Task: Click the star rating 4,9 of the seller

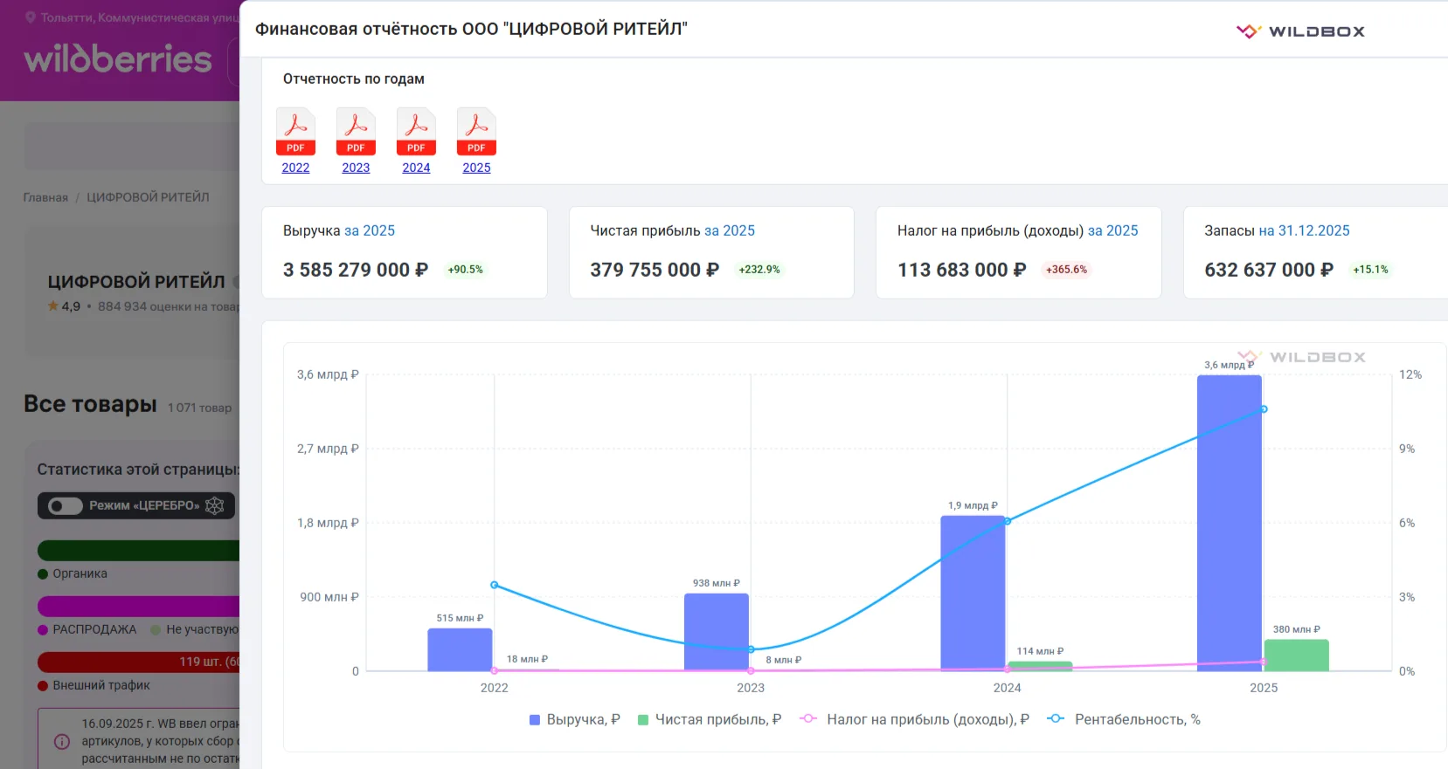Action: 64,306
